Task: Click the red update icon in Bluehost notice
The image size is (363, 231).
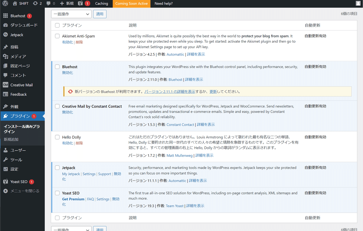Action: (70, 91)
